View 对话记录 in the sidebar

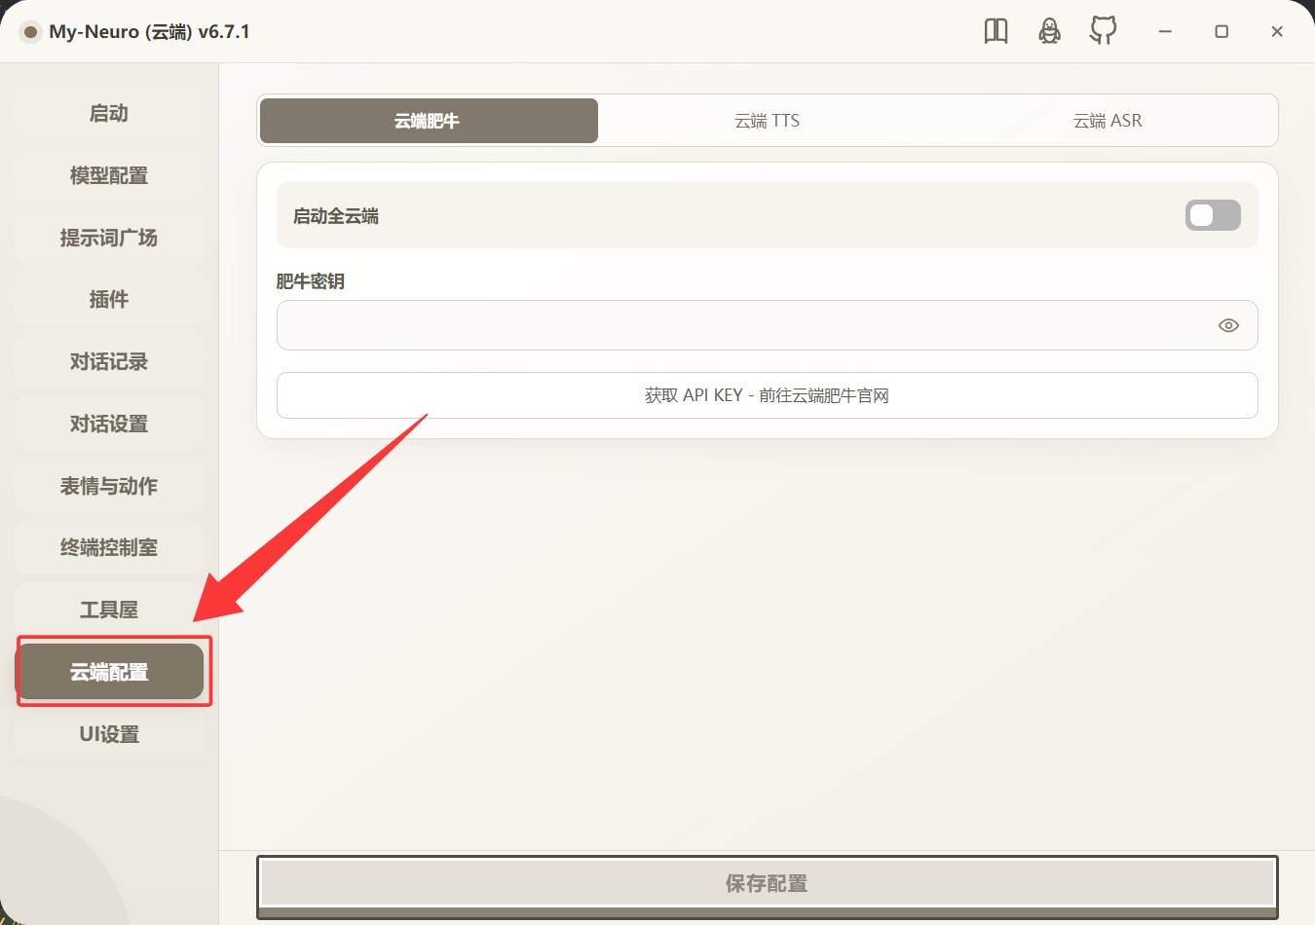pos(109,361)
